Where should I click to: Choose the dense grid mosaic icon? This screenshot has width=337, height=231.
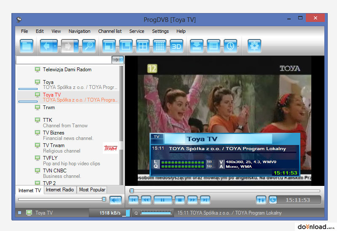click(160, 46)
